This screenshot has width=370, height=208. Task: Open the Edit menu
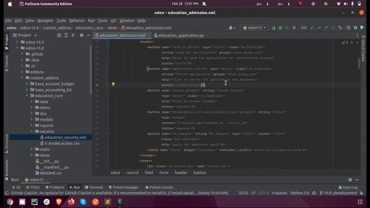18,21
